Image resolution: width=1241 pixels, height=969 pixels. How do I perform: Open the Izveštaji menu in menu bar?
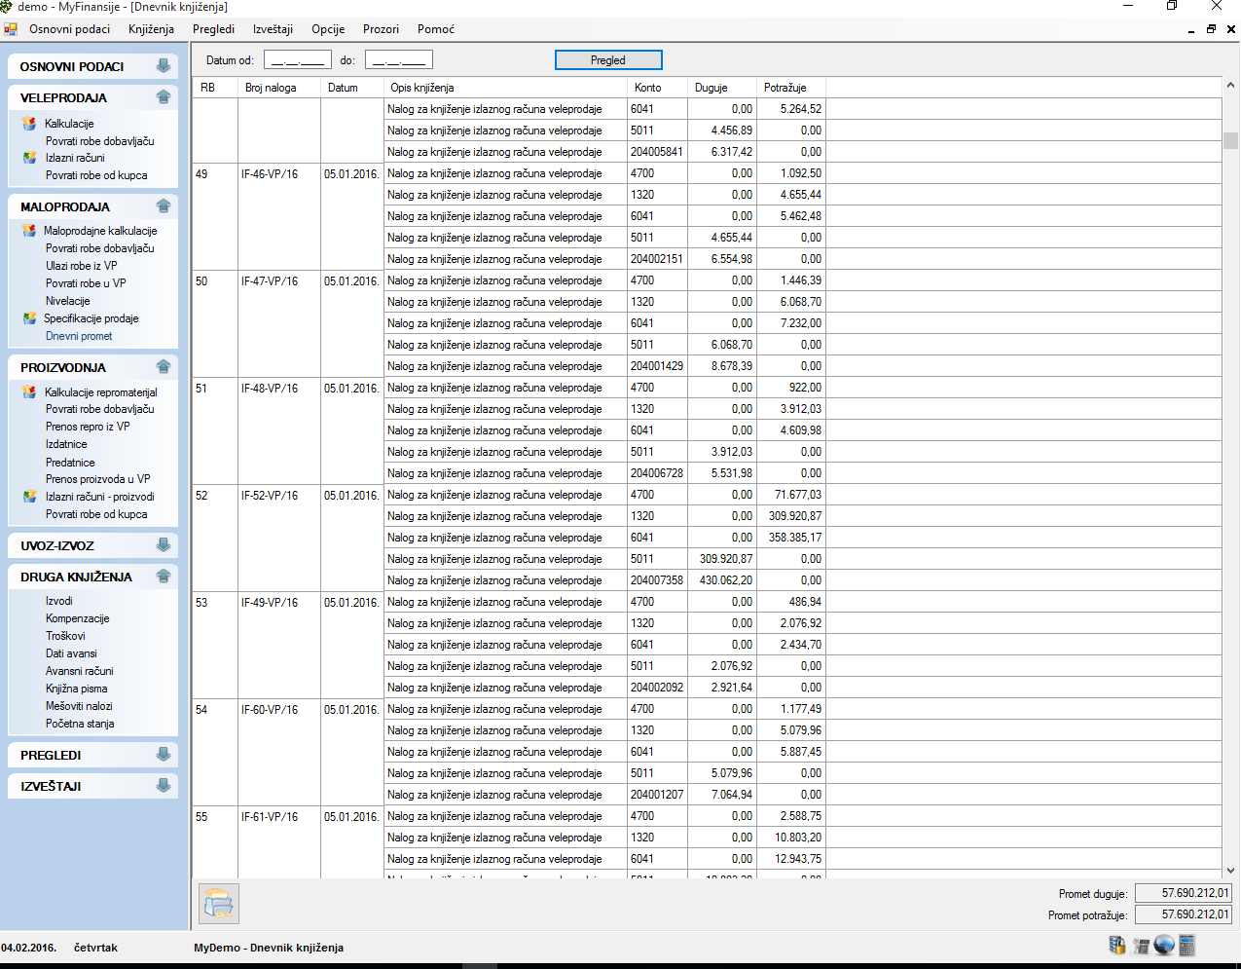273,29
